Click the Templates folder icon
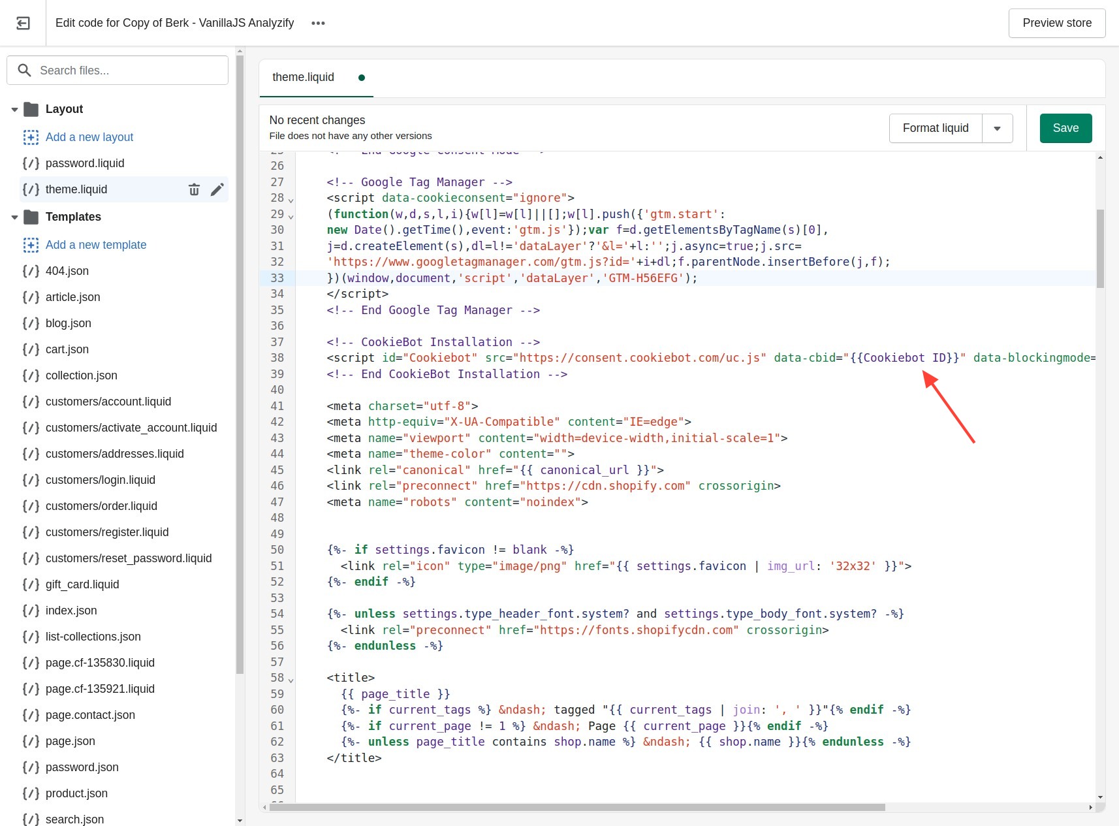Viewport: 1119px width, 826px height. (x=31, y=217)
